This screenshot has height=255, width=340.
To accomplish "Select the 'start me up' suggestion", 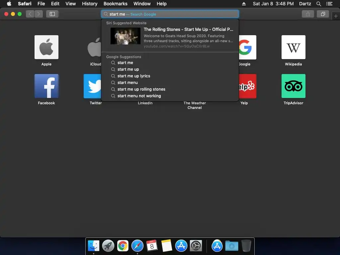I will coord(170,69).
